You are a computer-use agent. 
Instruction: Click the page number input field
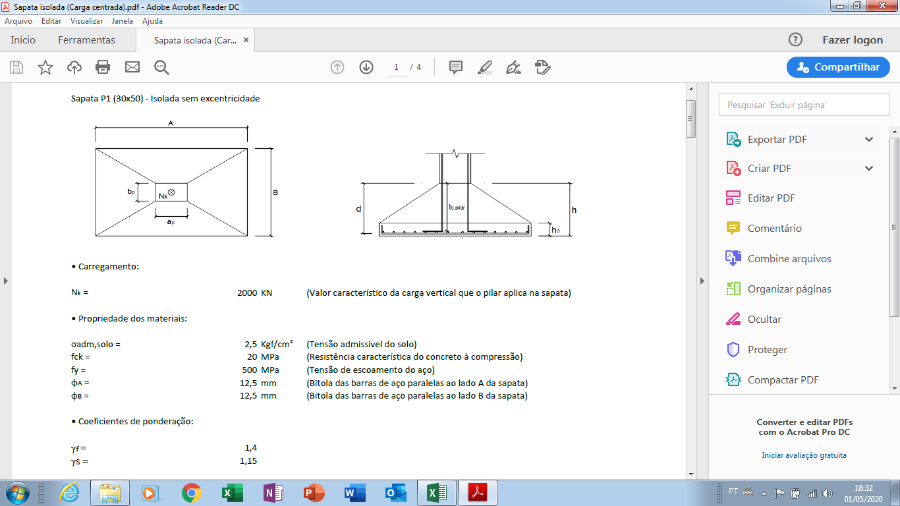(396, 67)
